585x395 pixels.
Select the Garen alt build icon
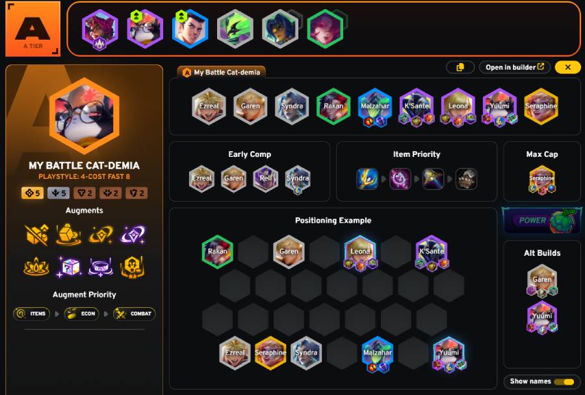pyautogui.click(x=542, y=281)
